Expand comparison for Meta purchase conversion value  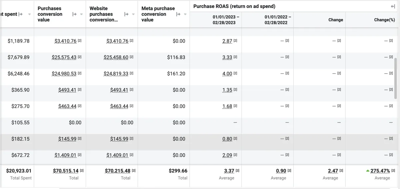pos(179,14)
